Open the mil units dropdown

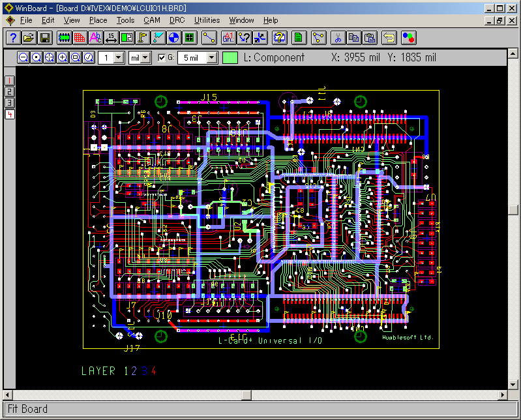(x=145, y=57)
